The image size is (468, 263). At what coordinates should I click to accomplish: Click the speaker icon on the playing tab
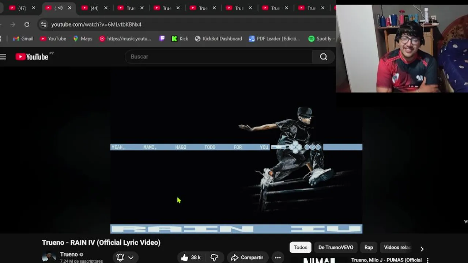[x=60, y=8]
